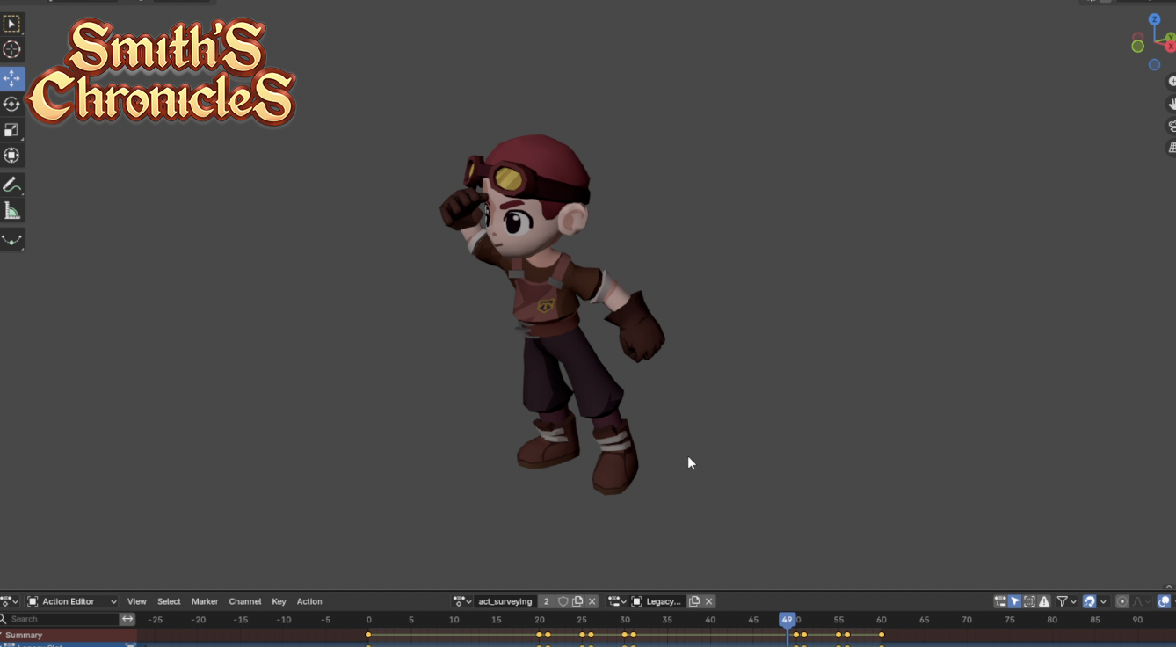Expand the filters funnel dropdown
This screenshot has width=1176, height=647.
pos(1067,601)
